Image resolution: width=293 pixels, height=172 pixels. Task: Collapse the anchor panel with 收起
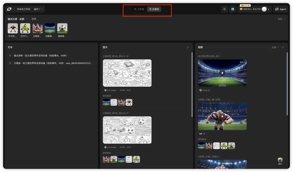coord(281,19)
